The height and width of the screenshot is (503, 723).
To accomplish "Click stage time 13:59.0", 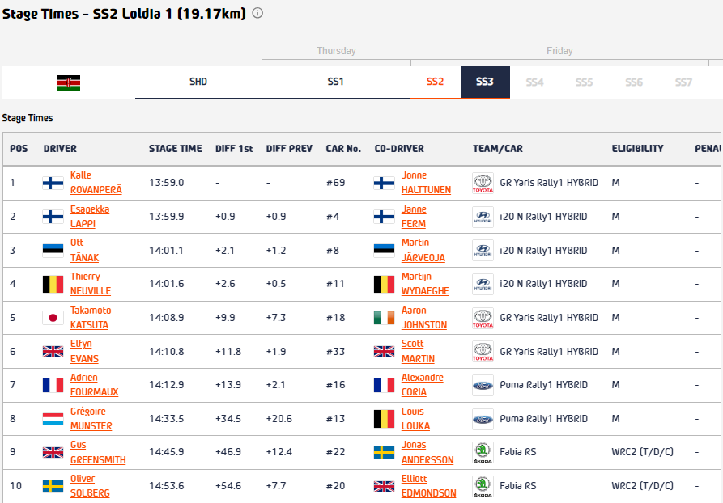I will pyautogui.click(x=167, y=183).
